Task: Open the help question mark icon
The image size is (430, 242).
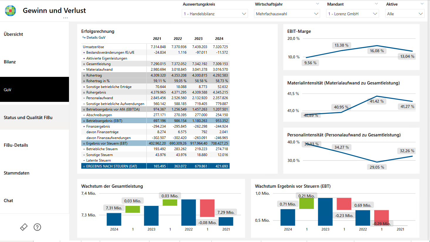Action: pos(37,227)
